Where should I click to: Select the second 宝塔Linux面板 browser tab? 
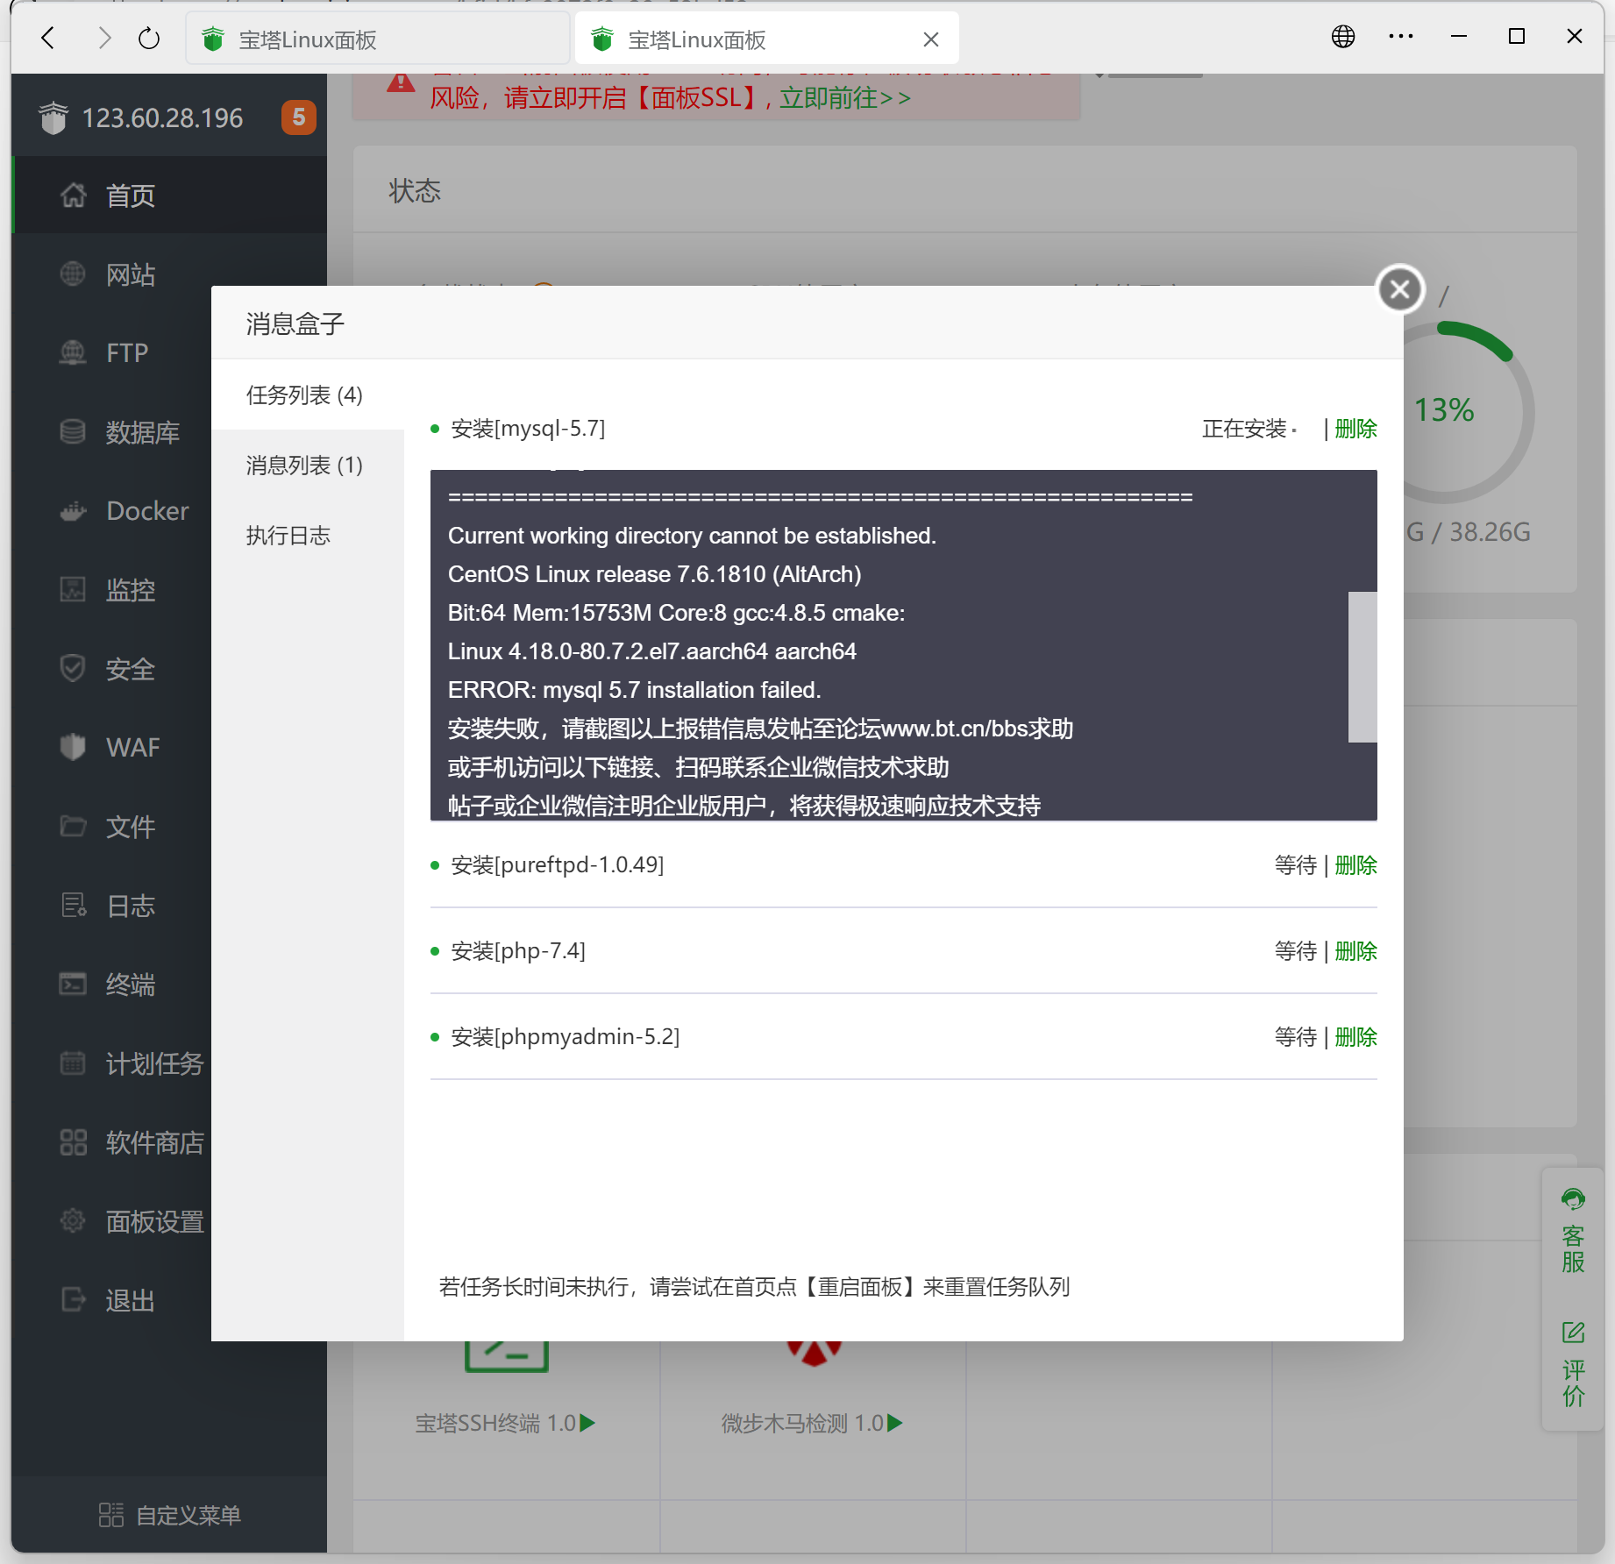click(x=766, y=39)
